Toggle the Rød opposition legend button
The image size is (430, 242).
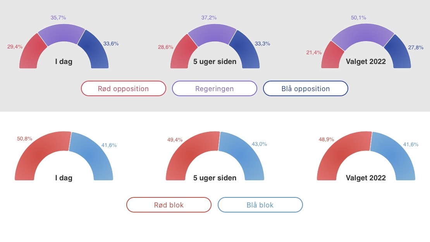click(x=124, y=88)
